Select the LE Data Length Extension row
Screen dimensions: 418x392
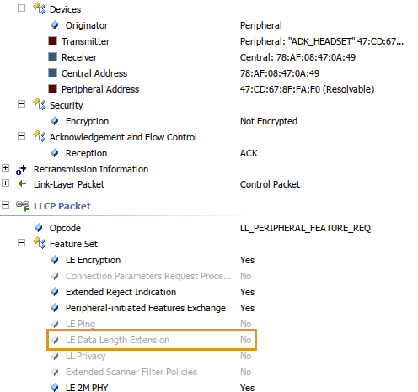point(152,340)
